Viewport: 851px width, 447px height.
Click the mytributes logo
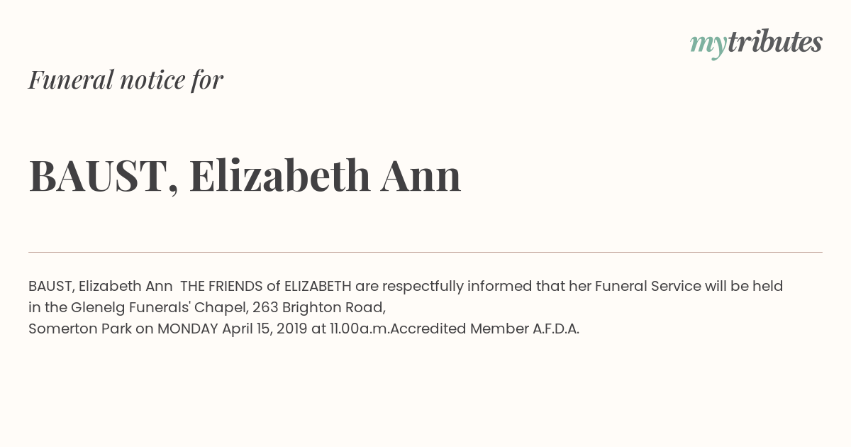[756, 43]
